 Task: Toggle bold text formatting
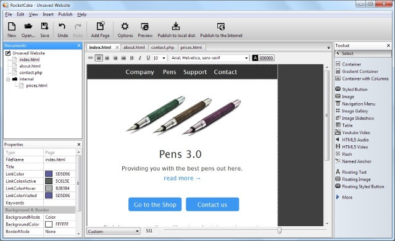131,58
